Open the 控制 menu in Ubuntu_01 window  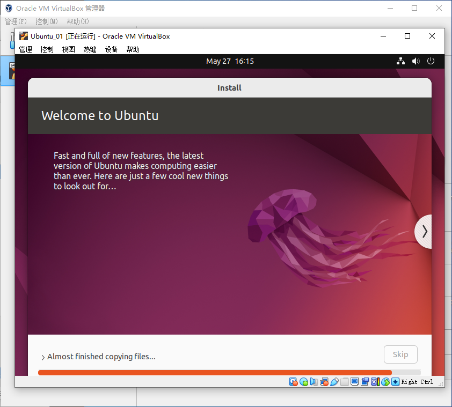[x=47, y=49]
